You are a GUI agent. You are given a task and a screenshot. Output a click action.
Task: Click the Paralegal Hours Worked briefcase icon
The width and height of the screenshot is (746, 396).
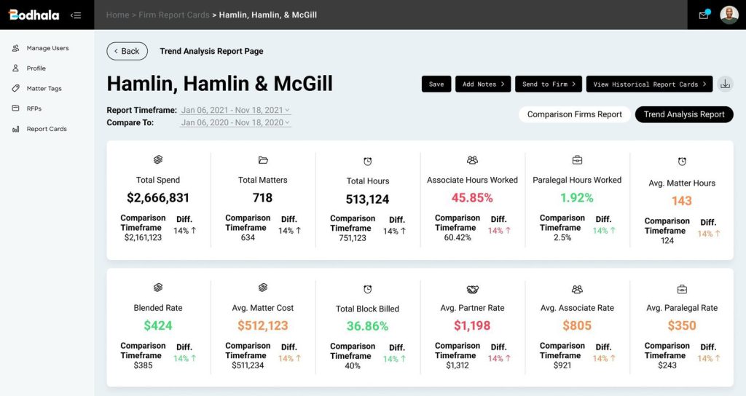coord(577,160)
